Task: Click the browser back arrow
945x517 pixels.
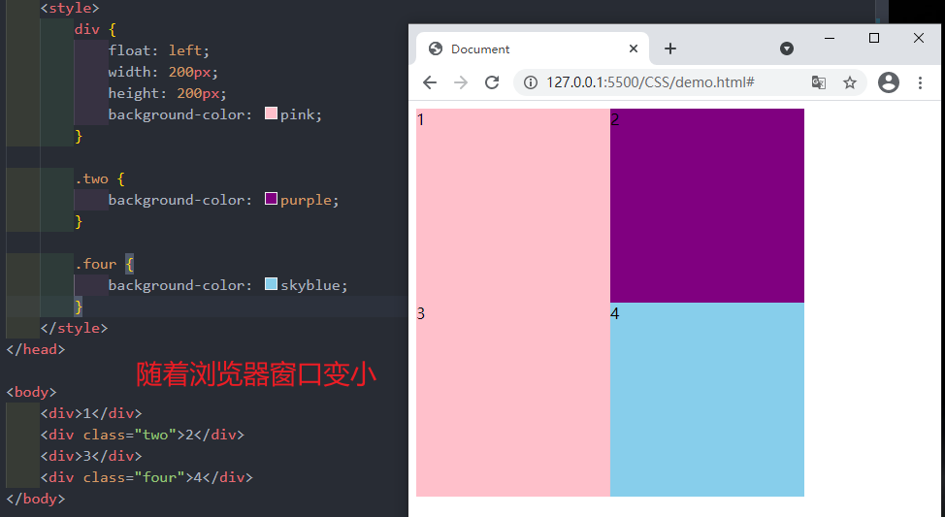Action: tap(430, 82)
